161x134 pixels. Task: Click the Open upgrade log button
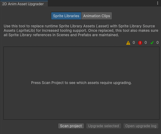[x=141, y=126]
